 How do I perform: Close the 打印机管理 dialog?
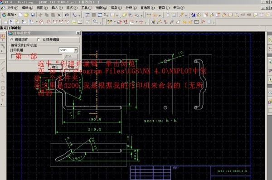(x=78, y=33)
